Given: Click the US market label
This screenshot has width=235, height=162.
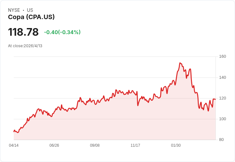Looking at the screenshot, I should click(30, 10).
